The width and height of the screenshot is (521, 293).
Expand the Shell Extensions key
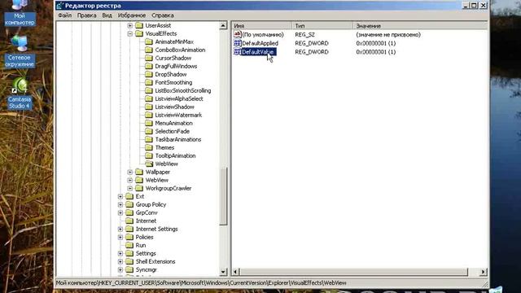[x=120, y=262]
